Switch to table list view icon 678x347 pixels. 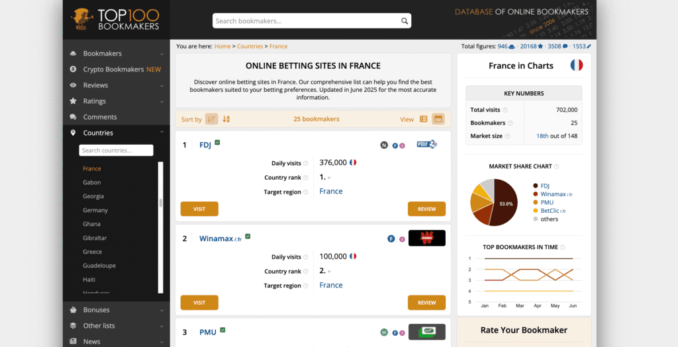tap(424, 119)
